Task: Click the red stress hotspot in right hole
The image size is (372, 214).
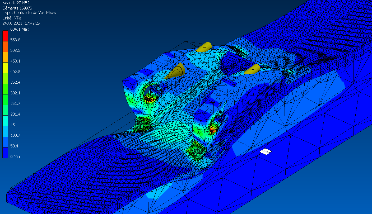Action: pyautogui.click(x=213, y=129)
